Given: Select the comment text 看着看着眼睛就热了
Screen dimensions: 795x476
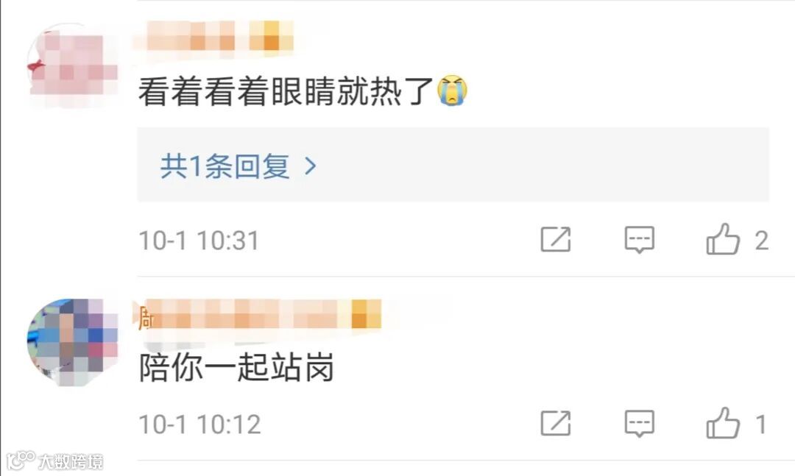Looking at the screenshot, I should 286,92.
